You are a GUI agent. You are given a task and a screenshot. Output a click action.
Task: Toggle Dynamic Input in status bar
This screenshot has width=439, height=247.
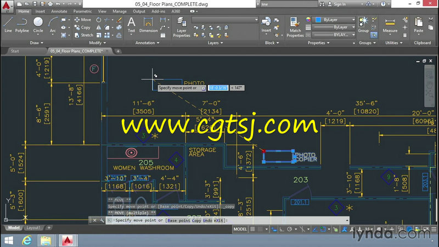tap(274, 229)
